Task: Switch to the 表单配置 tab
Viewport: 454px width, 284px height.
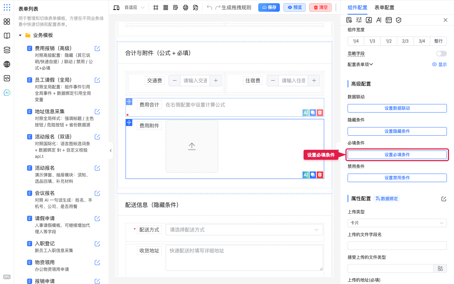Action: click(384, 7)
